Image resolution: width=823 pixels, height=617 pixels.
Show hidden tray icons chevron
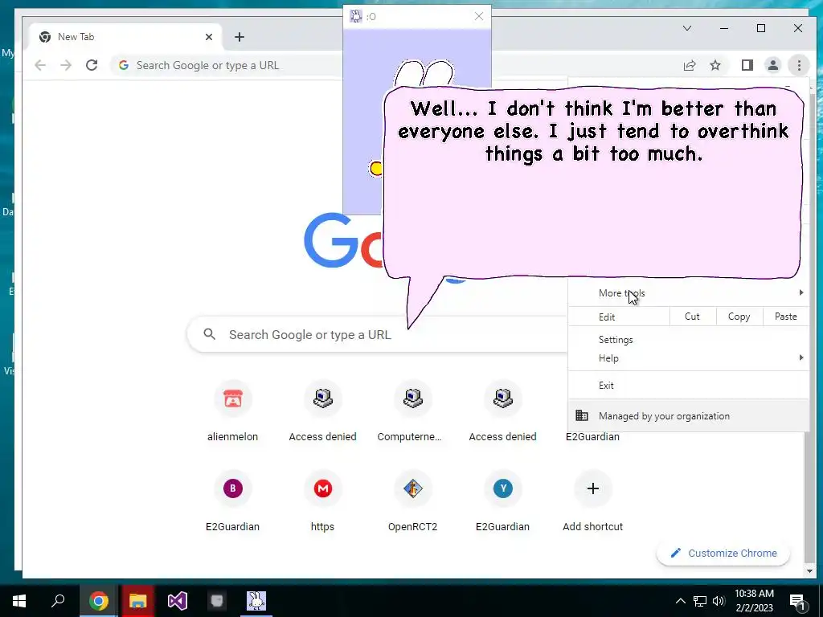click(680, 601)
